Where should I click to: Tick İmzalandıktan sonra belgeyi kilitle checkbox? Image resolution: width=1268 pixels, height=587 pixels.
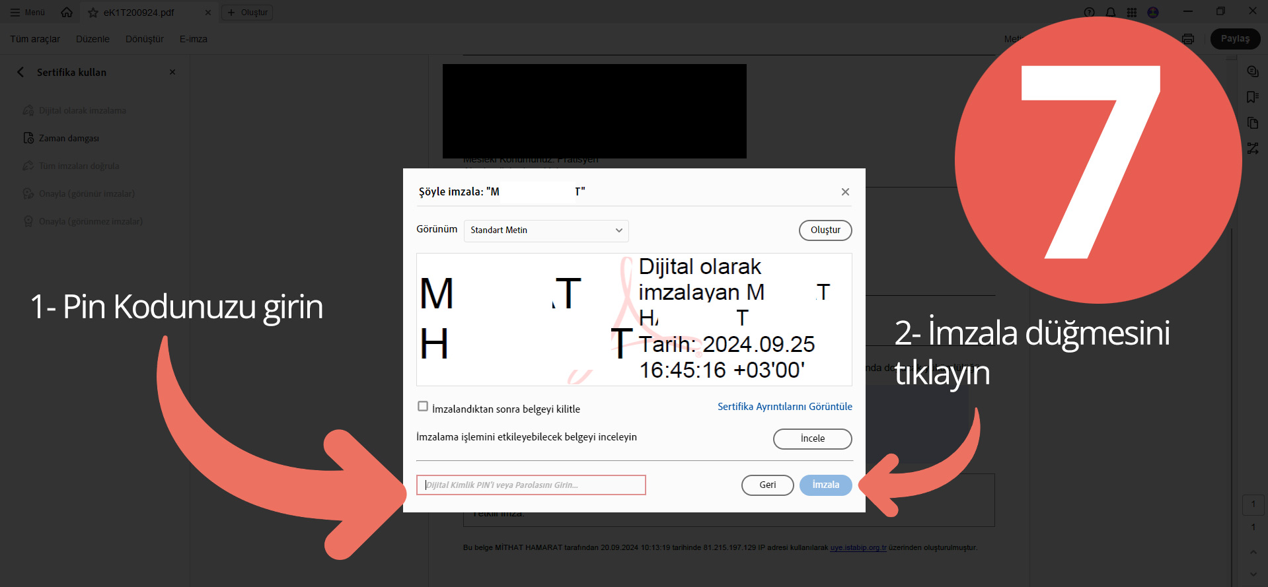[423, 406]
